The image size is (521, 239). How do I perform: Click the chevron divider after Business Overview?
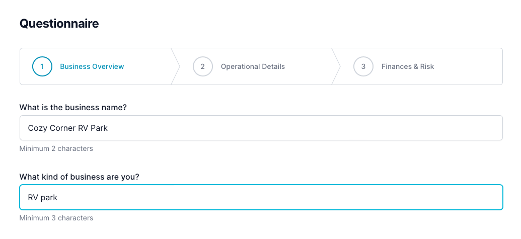(x=176, y=66)
